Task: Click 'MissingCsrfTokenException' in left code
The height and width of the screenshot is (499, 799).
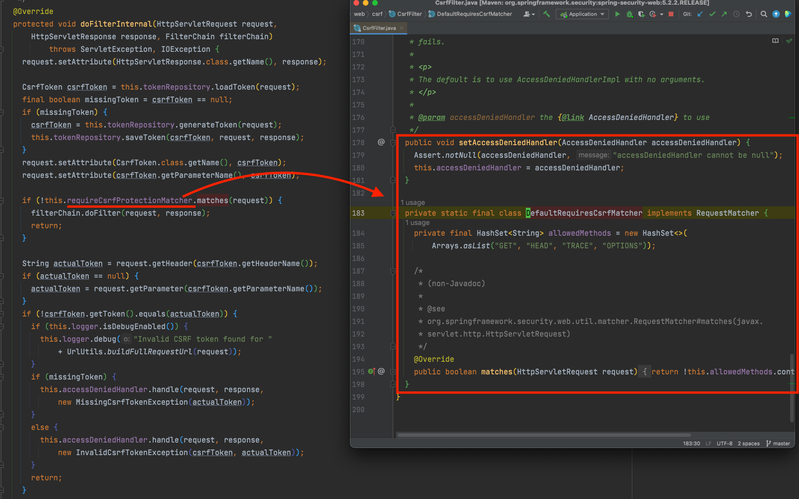Action: coord(132,402)
